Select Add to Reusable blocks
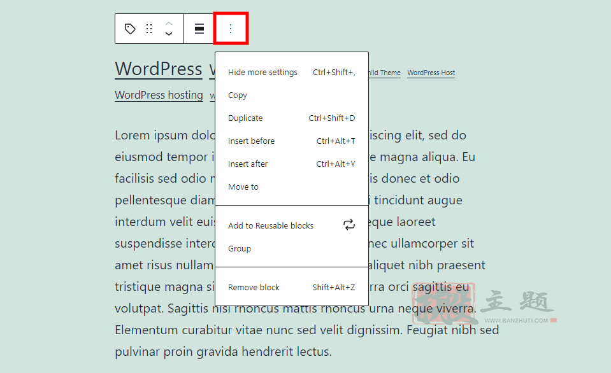The width and height of the screenshot is (611, 373). pos(291,226)
